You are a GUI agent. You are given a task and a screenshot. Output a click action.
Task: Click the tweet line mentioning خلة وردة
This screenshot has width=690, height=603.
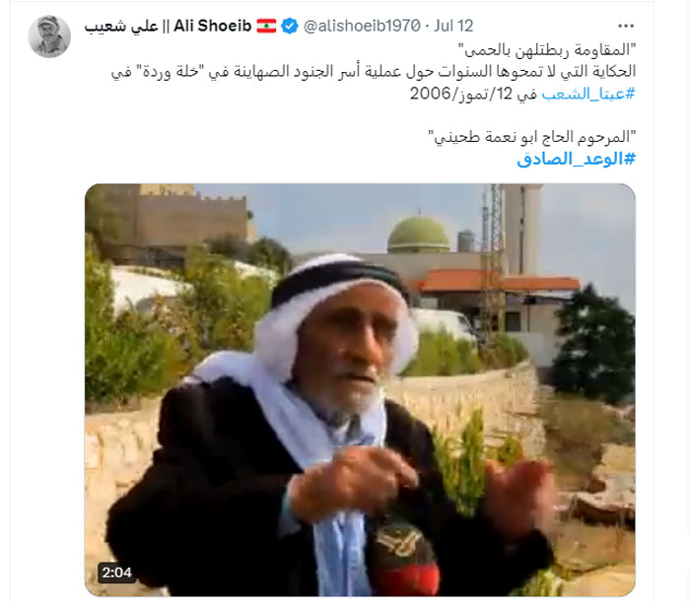tap(374, 72)
